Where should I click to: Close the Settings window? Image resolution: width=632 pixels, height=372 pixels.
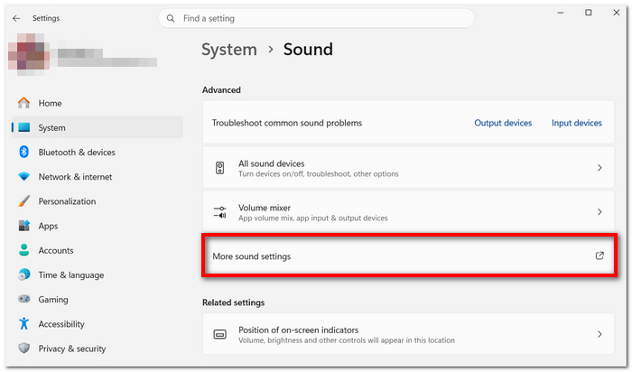click(x=617, y=13)
